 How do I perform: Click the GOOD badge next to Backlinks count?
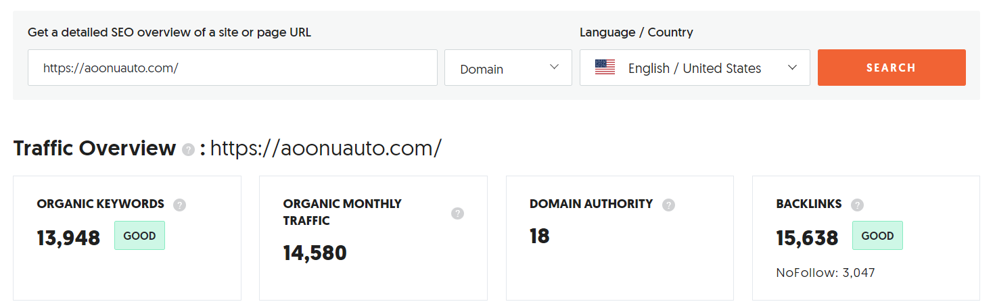[877, 236]
